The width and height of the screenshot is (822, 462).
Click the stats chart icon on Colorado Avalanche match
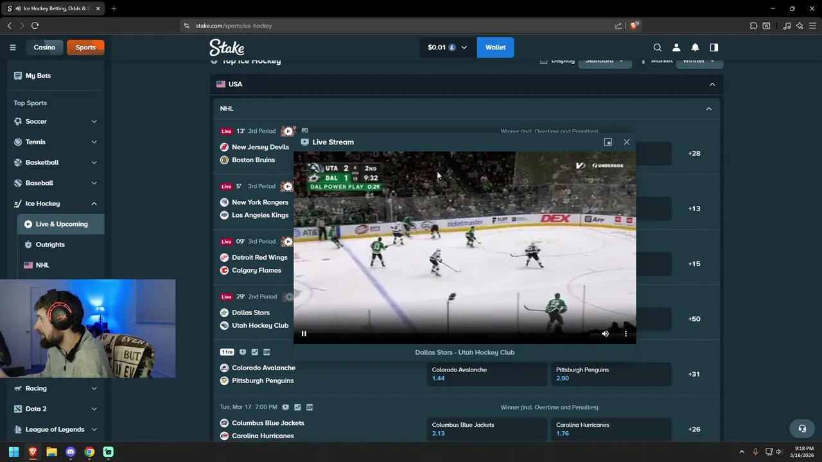[x=254, y=352]
